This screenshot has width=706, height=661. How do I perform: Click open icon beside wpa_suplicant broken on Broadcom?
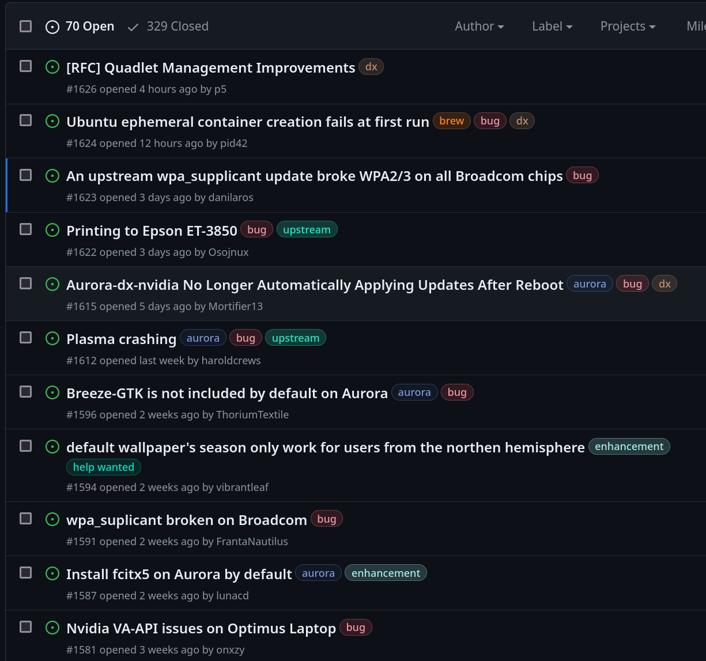point(52,519)
